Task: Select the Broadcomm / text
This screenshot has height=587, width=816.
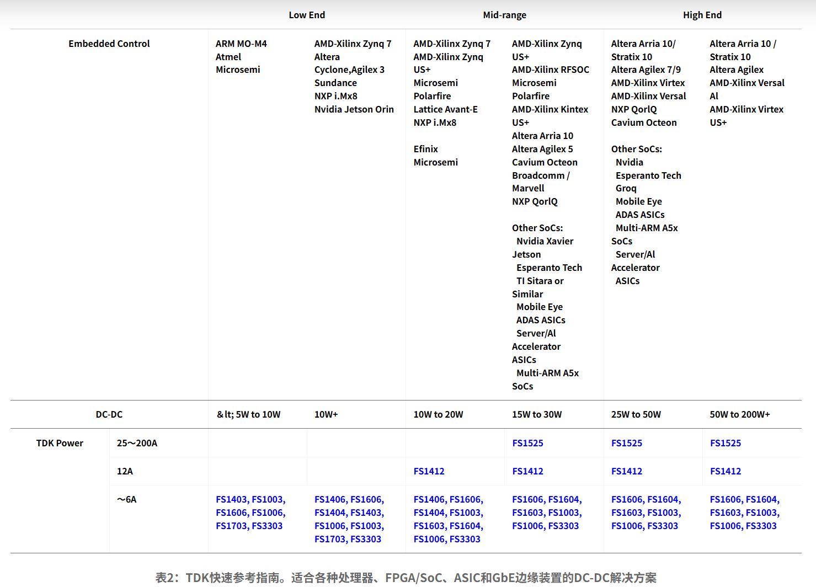Action: [x=541, y=175]
